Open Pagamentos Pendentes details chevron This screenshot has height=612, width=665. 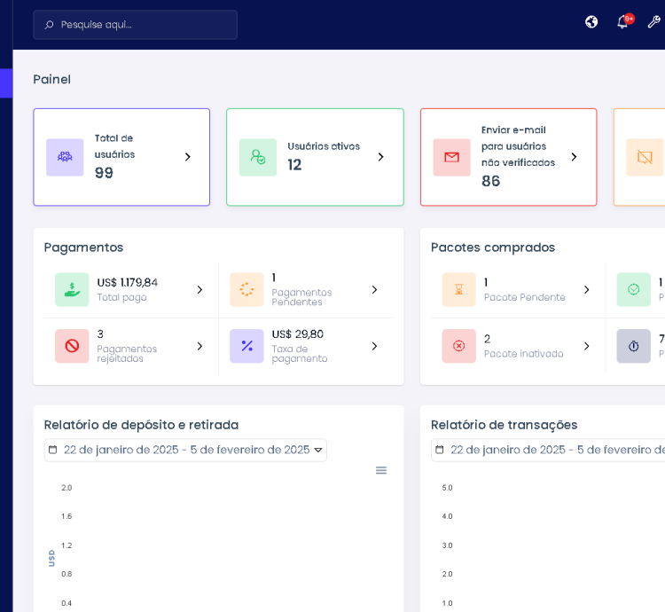374,290
